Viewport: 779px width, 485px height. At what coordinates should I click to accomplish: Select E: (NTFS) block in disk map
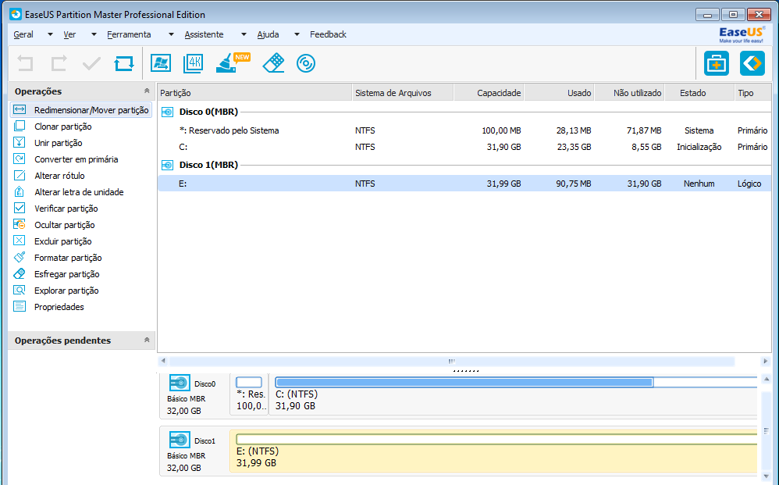(493, 451)
